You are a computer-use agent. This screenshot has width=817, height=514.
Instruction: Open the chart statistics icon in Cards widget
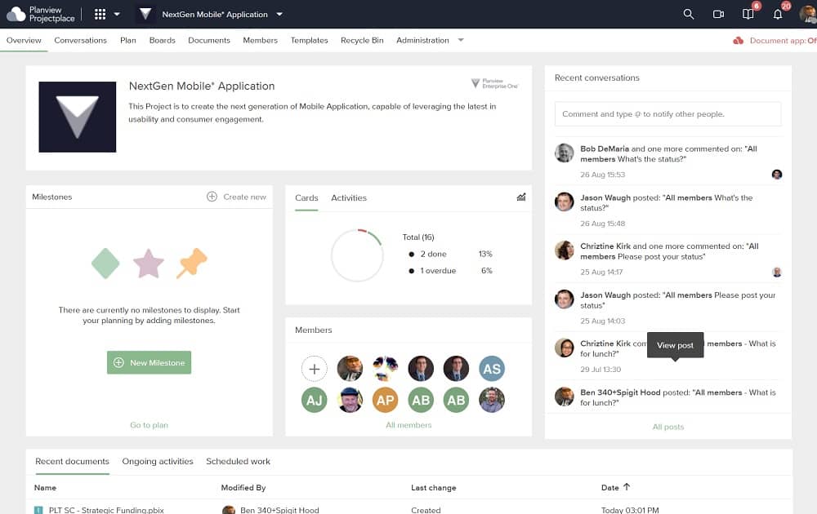[521, 197]
